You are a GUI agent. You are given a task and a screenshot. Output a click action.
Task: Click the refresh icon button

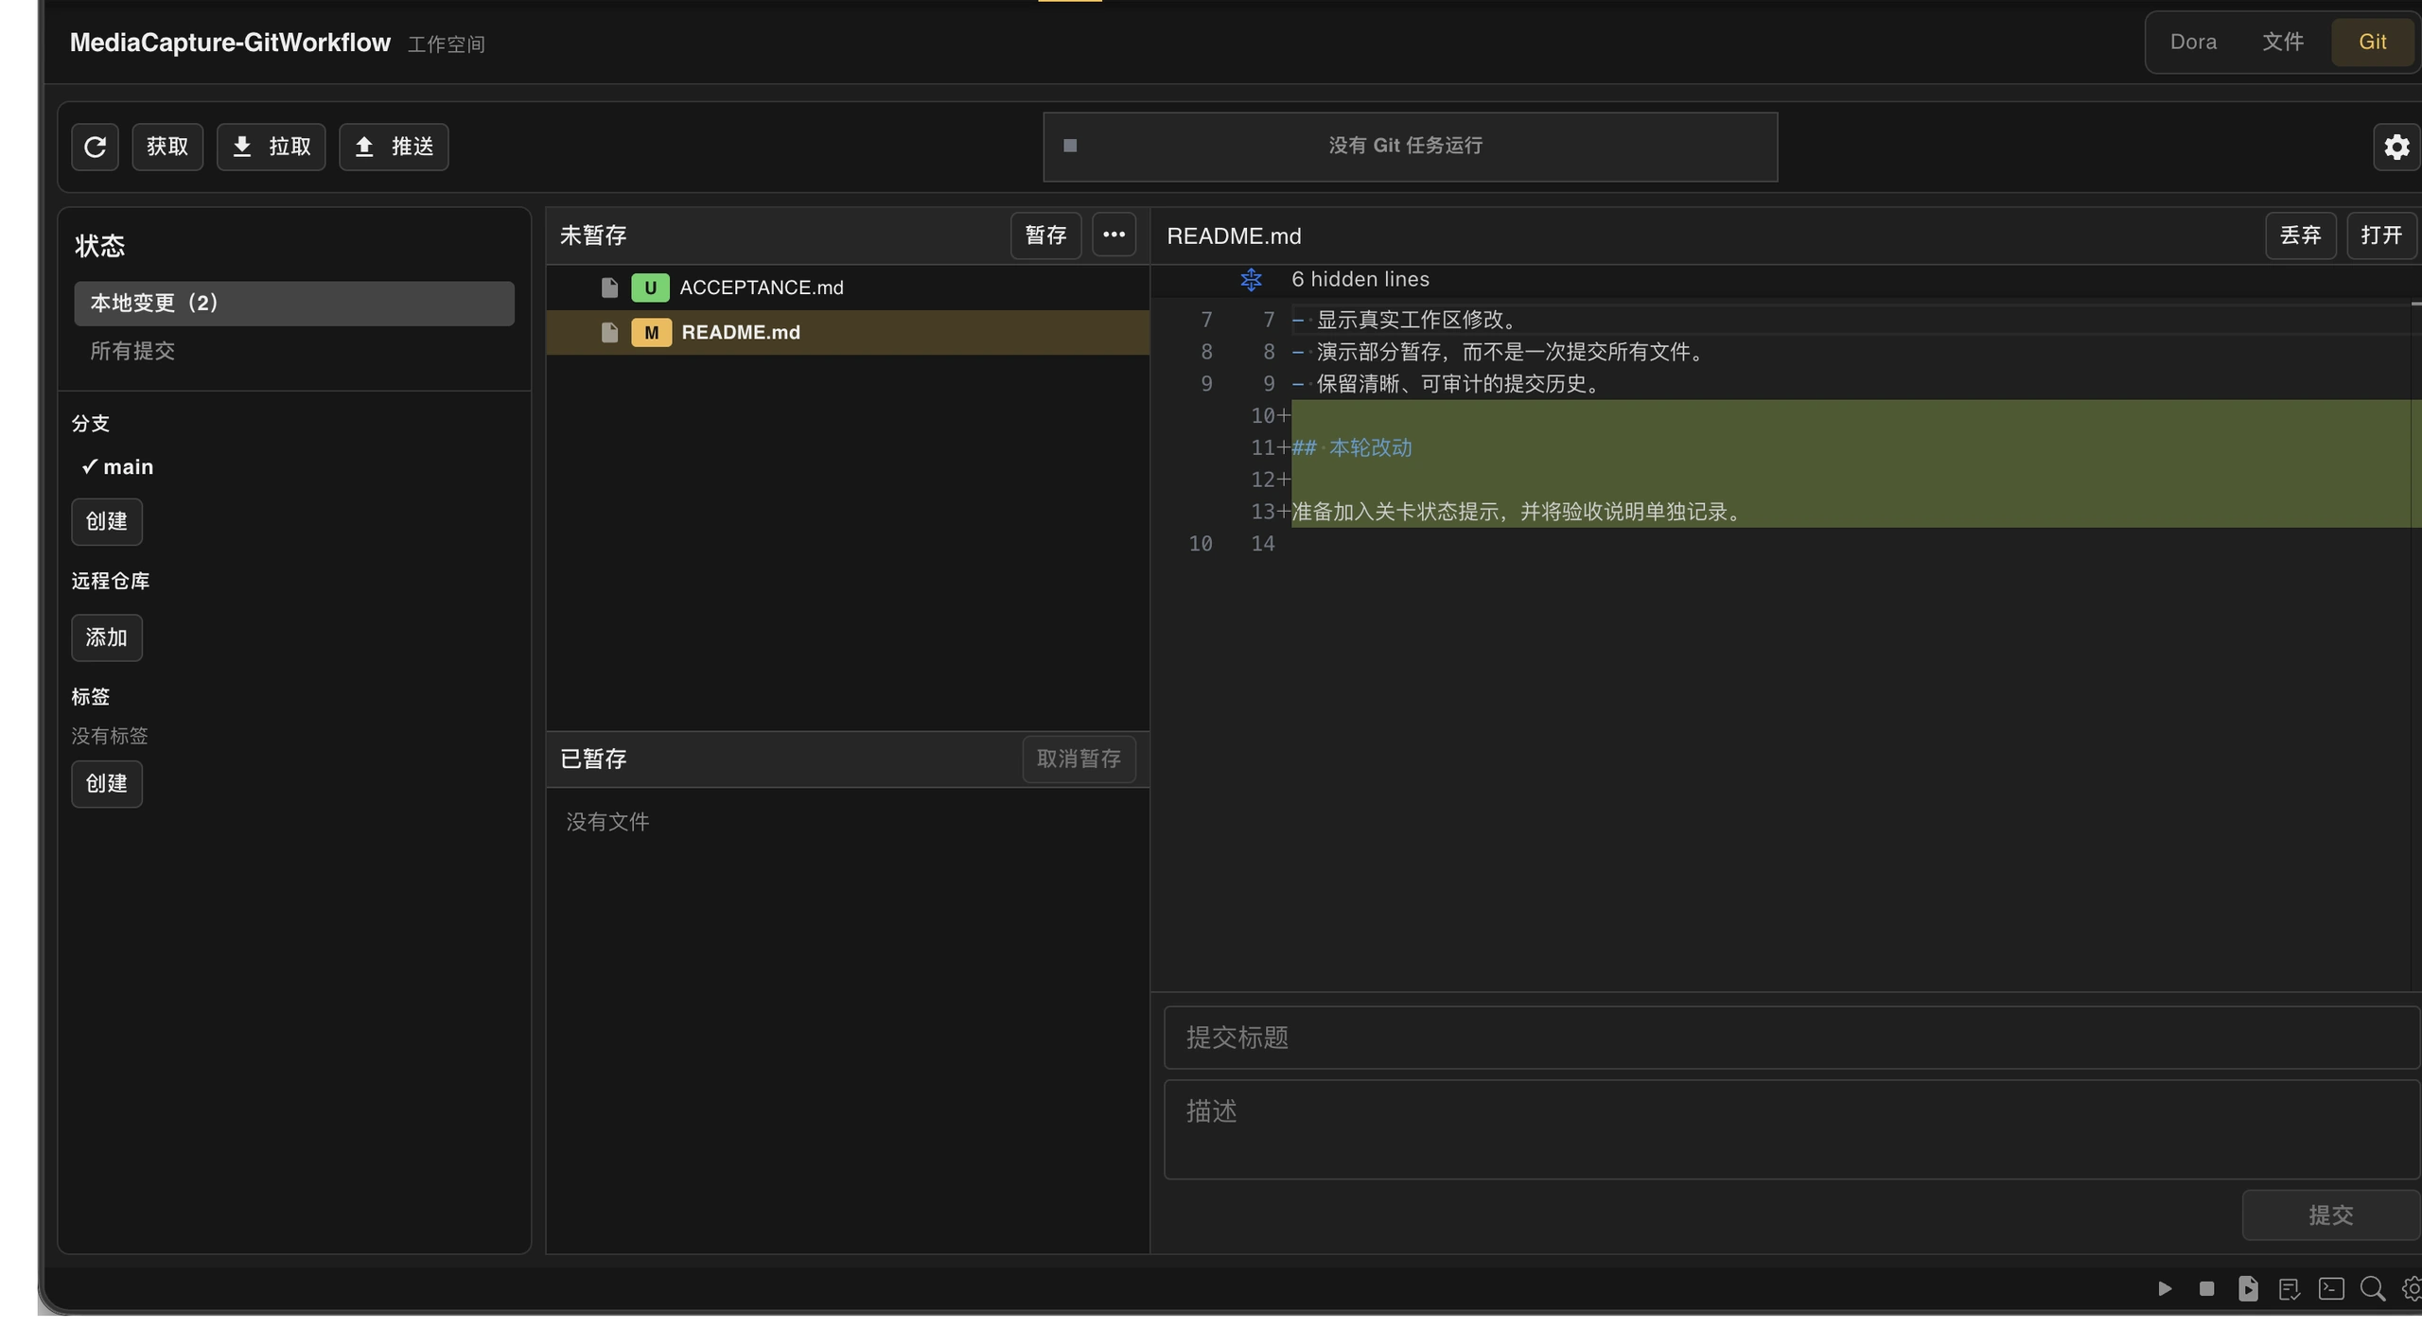click(x=95, y=147)
